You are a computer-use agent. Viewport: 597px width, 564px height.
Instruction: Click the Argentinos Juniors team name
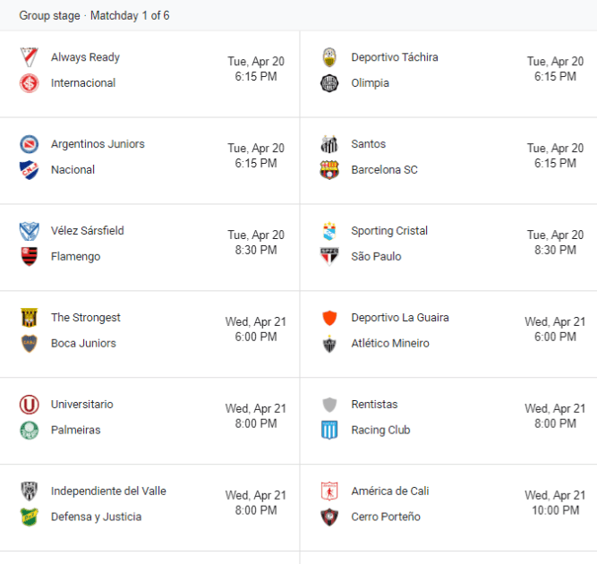[x=98, y=144]
